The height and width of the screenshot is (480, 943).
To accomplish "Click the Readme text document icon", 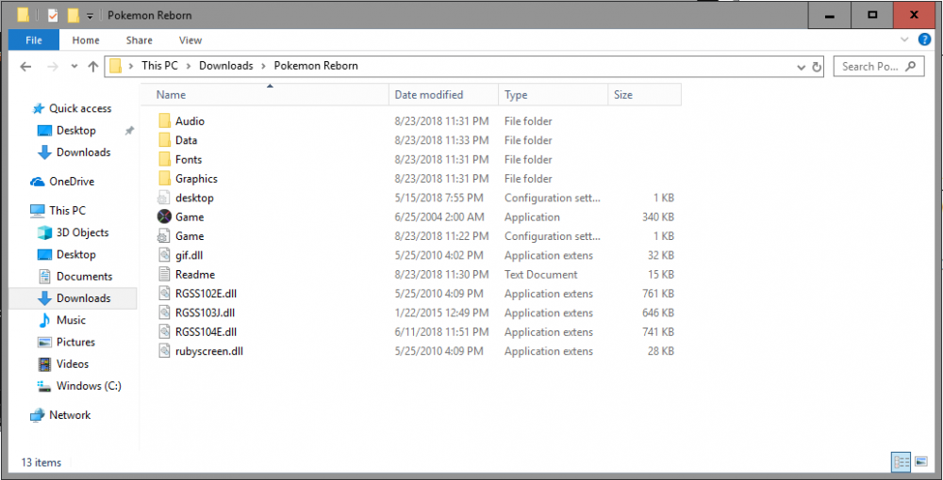I will tap(164, 274).
